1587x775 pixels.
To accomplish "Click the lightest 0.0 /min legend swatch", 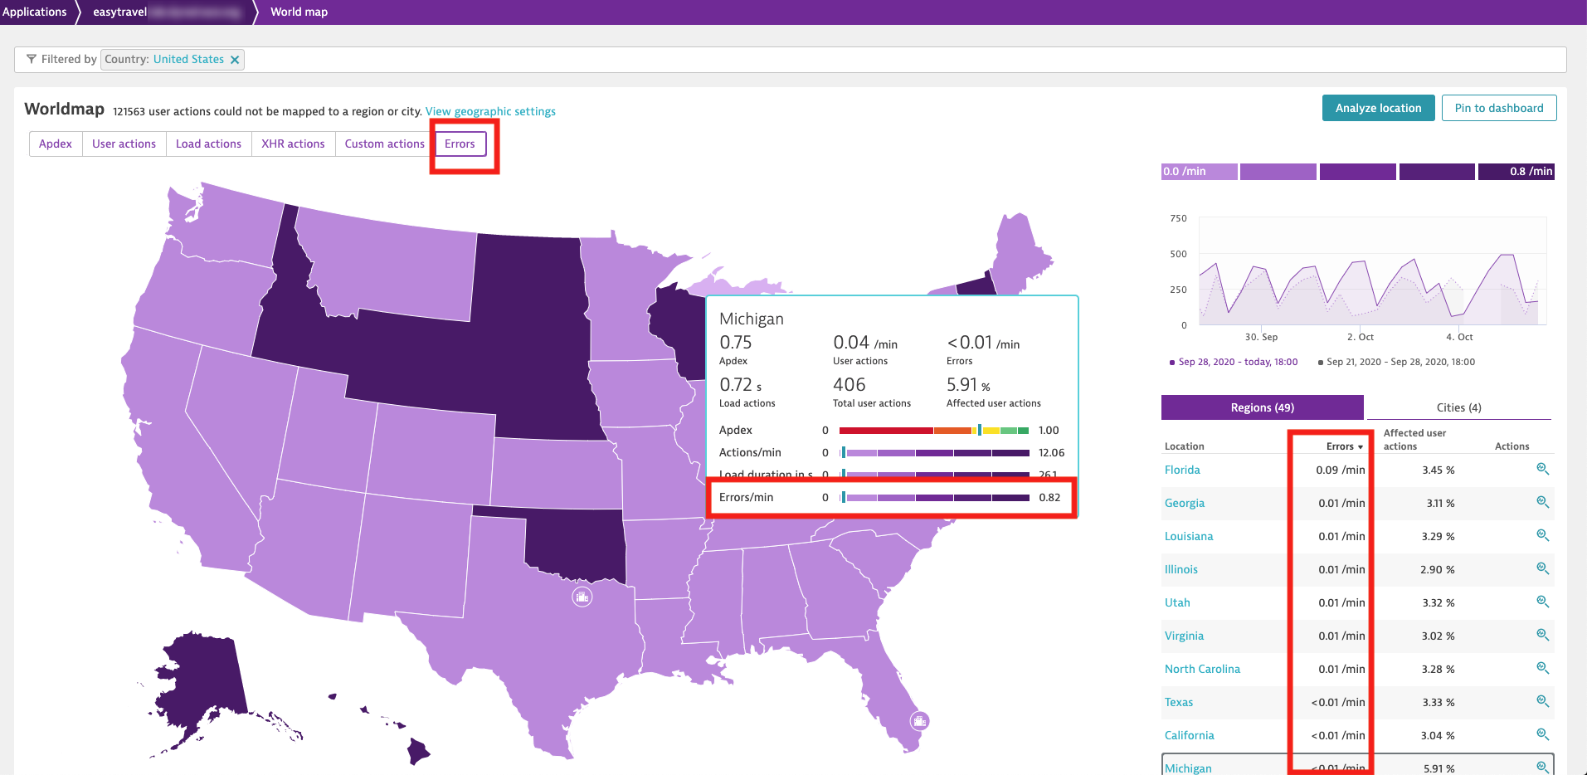I will click(x=1200, y=172).
